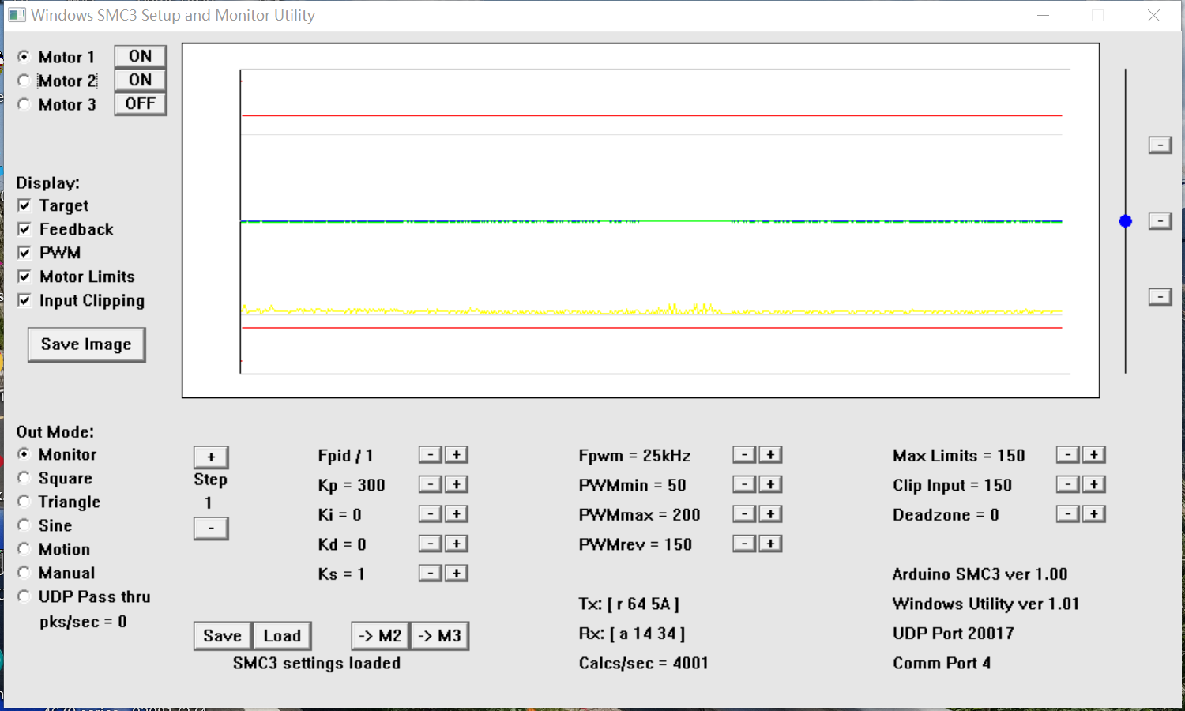Click the bottom minus button beside slider
The height and width of the screenshot is (711, 1185).
click(x=1160, y=296)
